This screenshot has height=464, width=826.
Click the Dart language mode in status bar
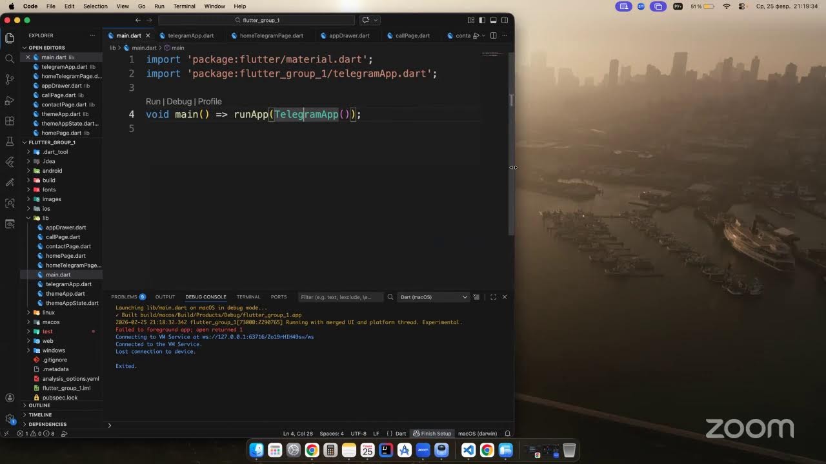[x=401, y=434]
